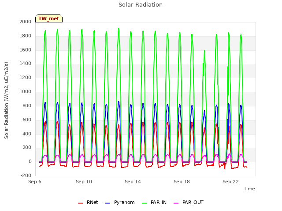Click the TW_met annotation label
The height and width of the screenshot is (211, 282).
tap(49, 18)
